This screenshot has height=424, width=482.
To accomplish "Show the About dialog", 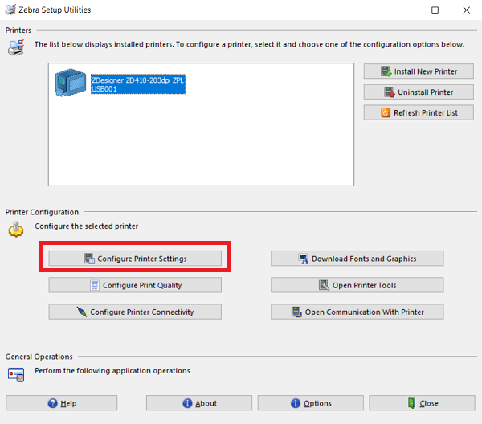I will point(199,403).
